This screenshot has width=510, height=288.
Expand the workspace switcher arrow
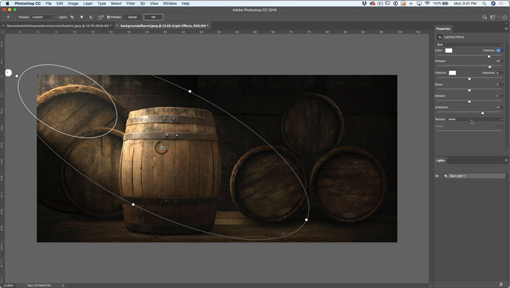[498, 17]
